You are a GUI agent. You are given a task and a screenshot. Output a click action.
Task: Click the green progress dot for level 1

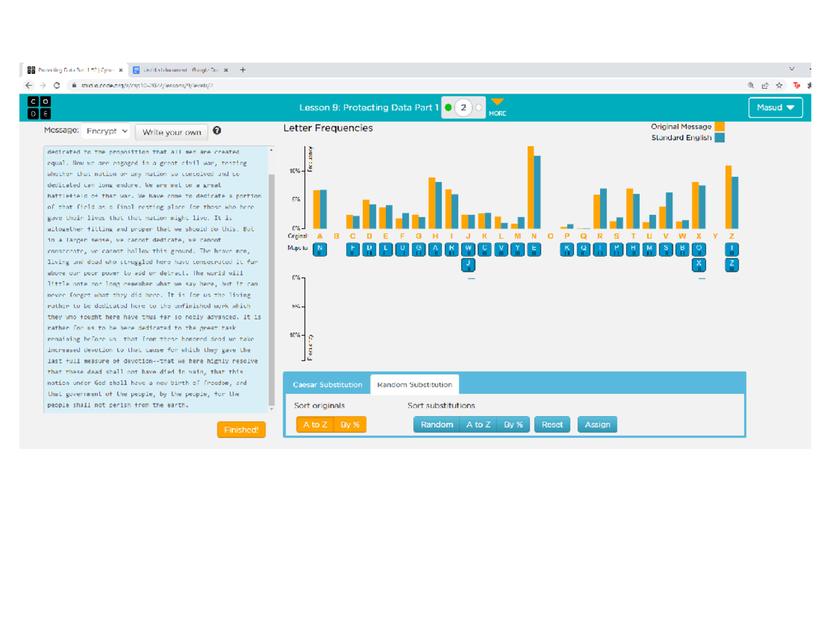pyautogui.click(x=448, y=107)
